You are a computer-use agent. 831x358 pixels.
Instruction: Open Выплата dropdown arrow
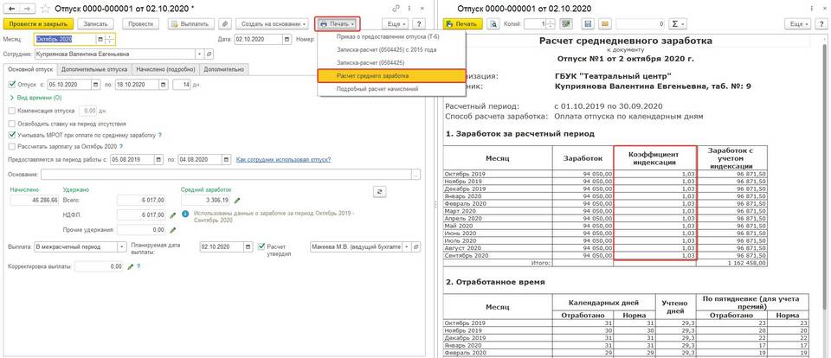pyautogui.click(x=122, y=246)
